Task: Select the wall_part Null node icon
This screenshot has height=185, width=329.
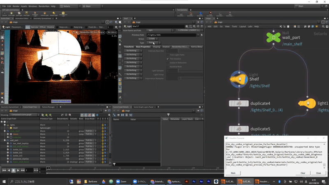Action: [273, 37]
